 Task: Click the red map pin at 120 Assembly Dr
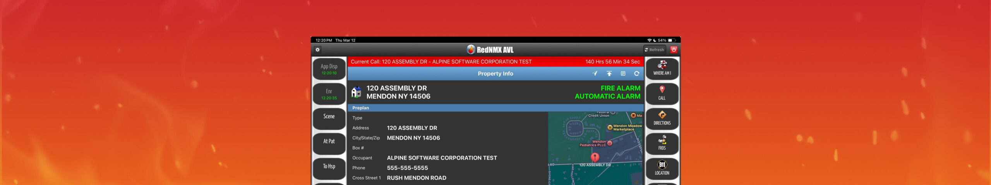[x=595, y=157]
